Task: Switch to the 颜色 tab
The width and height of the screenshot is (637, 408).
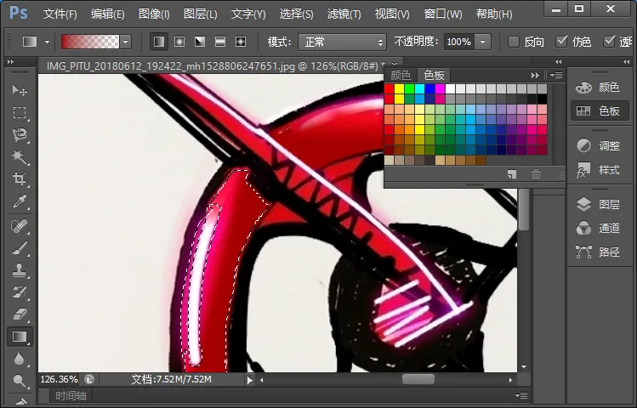Action: (x=401, y=75)
